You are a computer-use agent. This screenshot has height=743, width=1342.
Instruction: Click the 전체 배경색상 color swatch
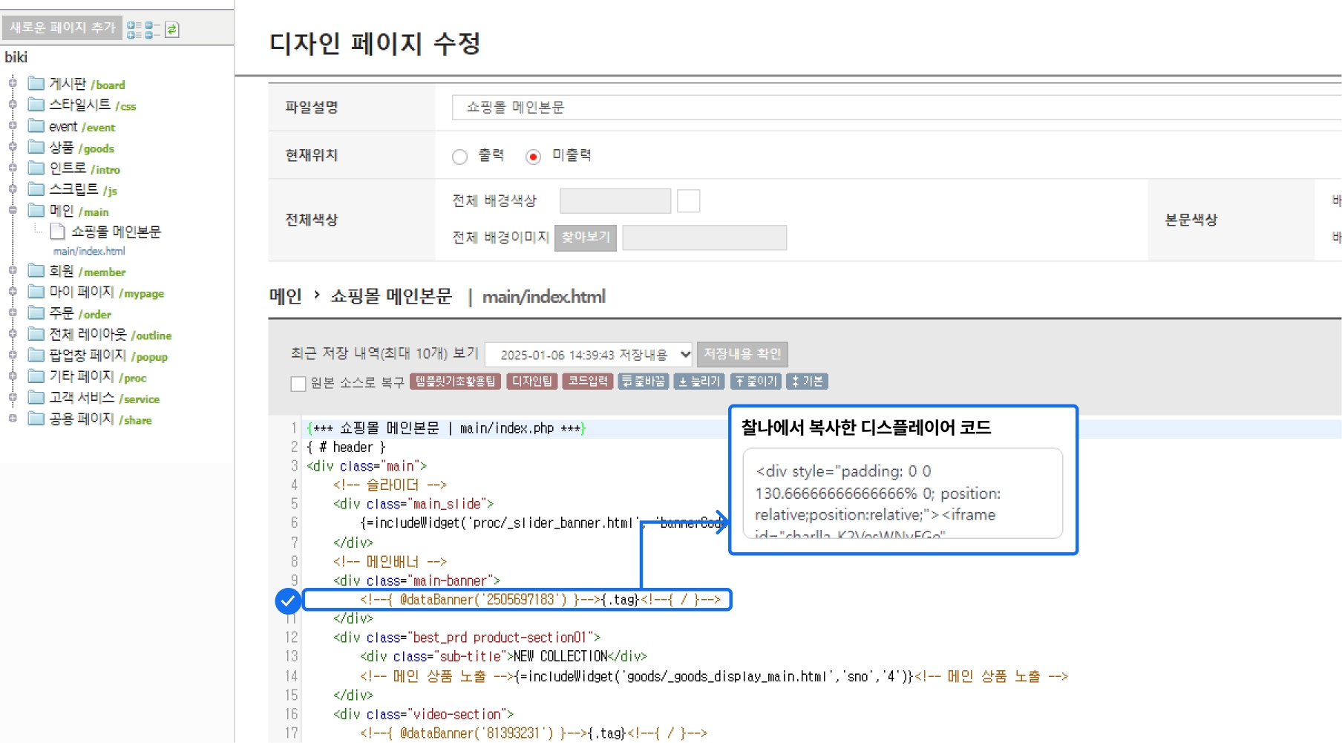(x=688, y=201)
